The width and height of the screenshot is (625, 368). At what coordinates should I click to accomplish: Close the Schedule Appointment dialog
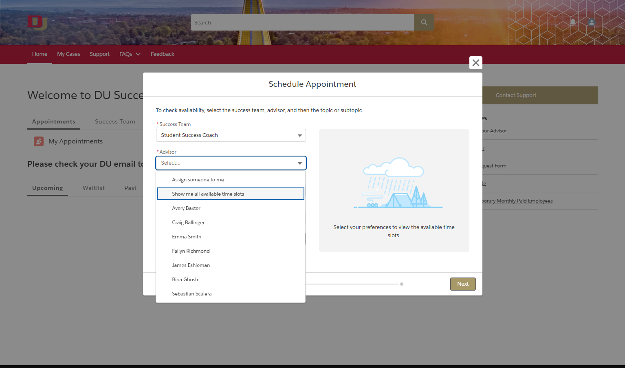point(476,63)
